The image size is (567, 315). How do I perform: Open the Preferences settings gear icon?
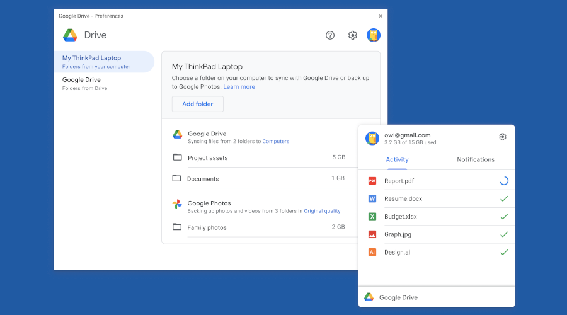pyautogui.click(x=353, y=35)
